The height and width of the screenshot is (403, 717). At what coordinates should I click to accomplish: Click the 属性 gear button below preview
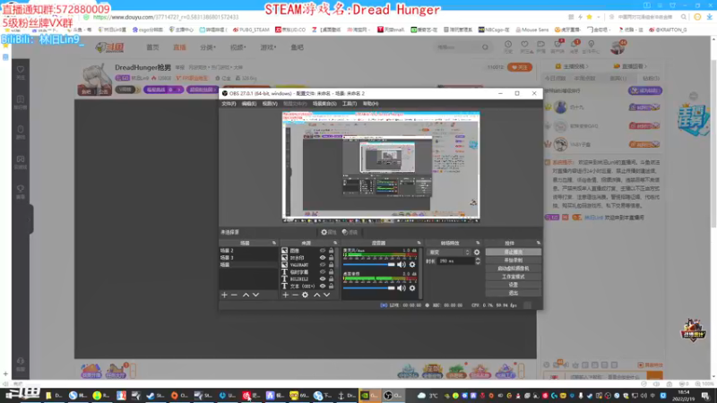point(328,232)
